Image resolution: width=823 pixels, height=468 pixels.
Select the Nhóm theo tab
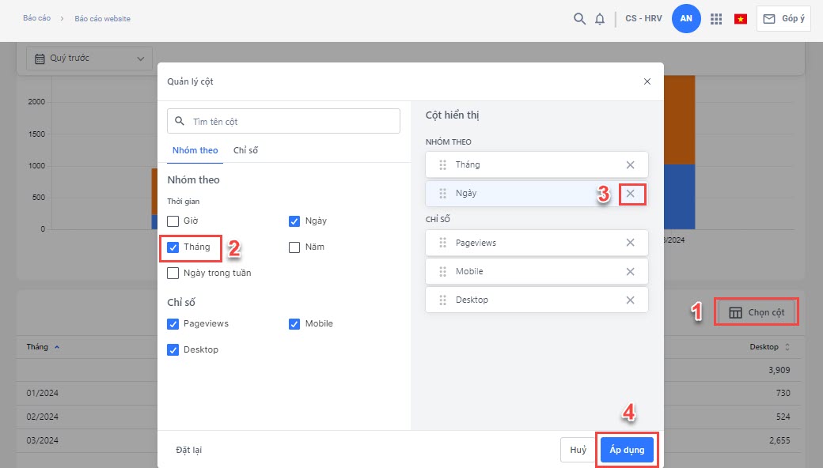coord(195,150)
